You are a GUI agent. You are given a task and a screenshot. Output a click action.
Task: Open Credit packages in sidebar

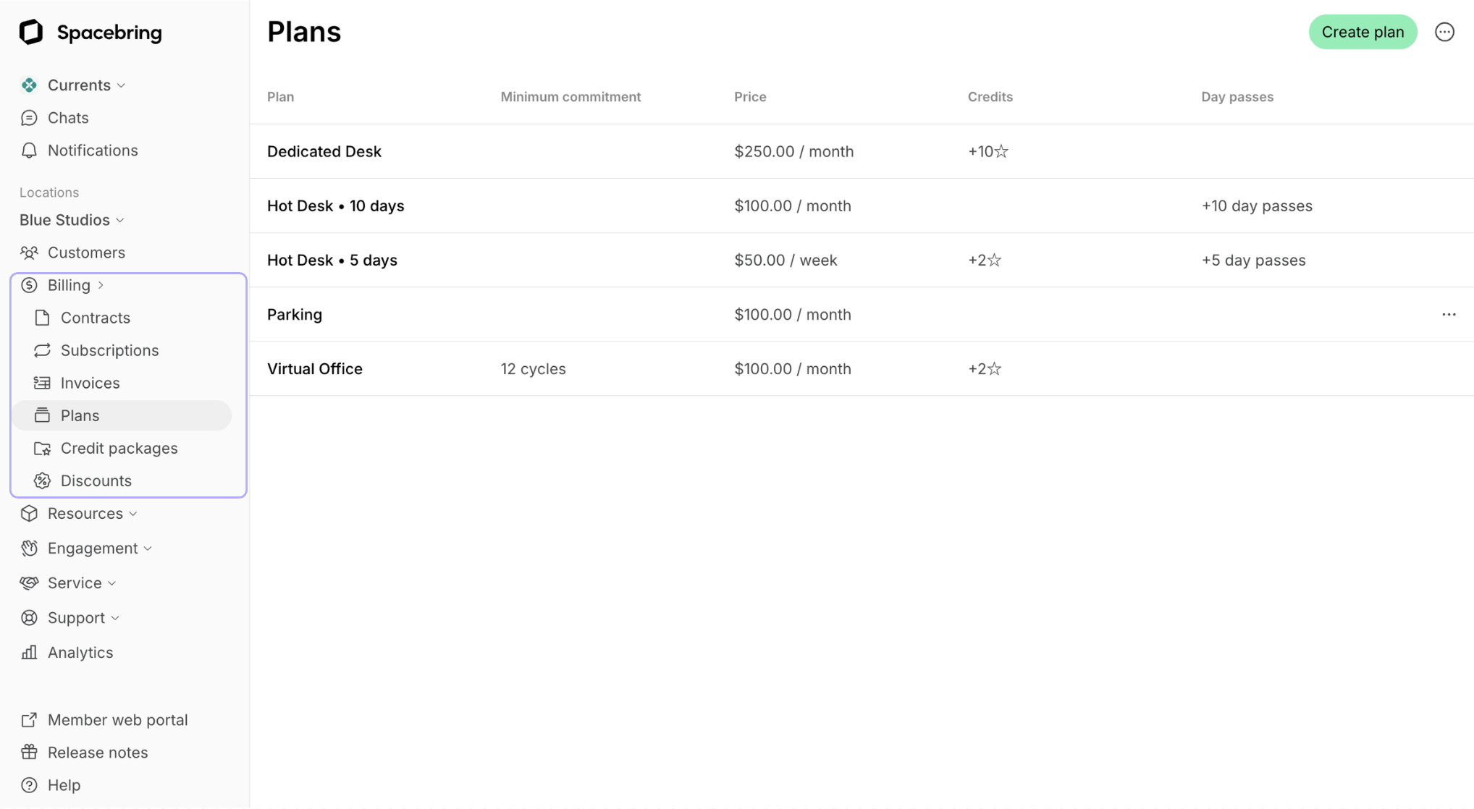click(119, 448)
